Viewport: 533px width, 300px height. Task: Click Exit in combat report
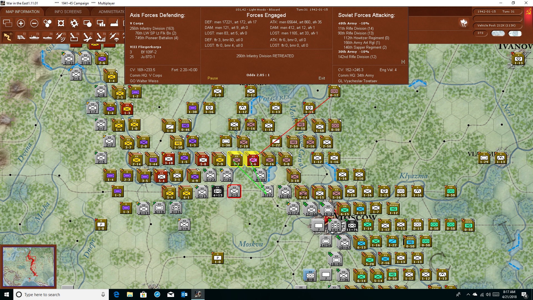click(322, 78)
